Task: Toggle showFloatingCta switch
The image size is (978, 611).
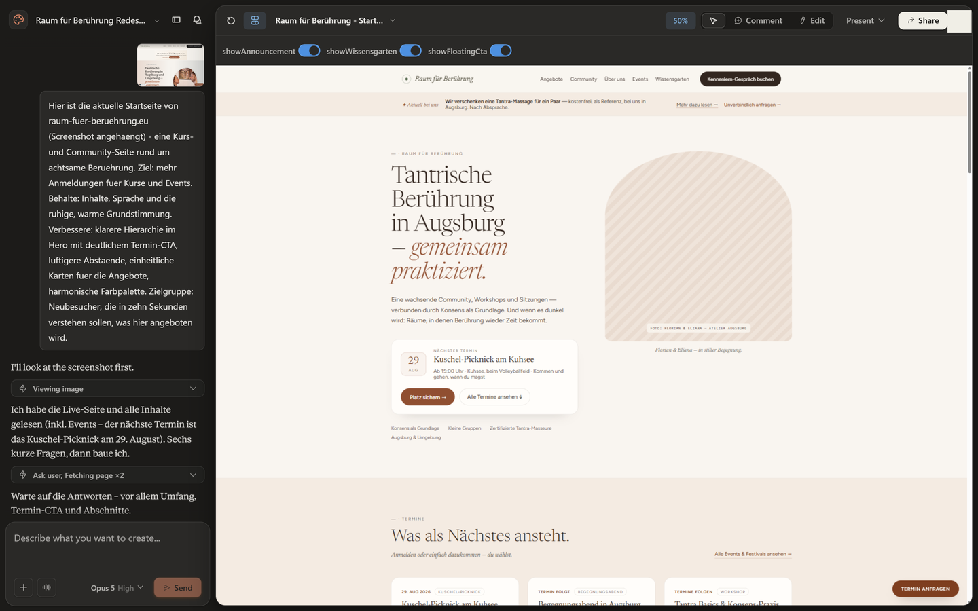Action: pyautogui.click(x=501, y=51)
